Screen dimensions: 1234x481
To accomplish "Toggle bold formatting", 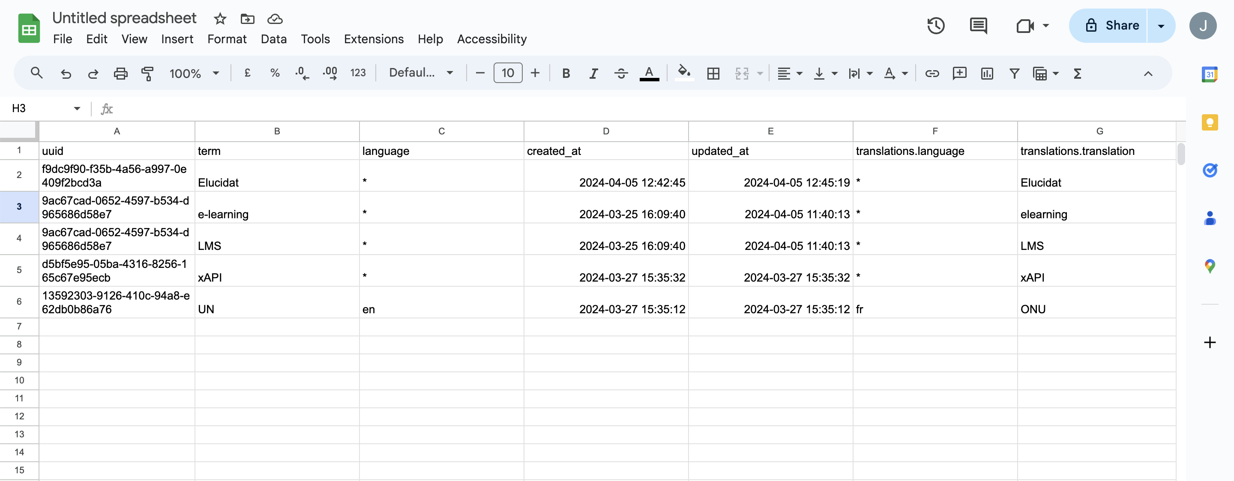I will 566,73.
